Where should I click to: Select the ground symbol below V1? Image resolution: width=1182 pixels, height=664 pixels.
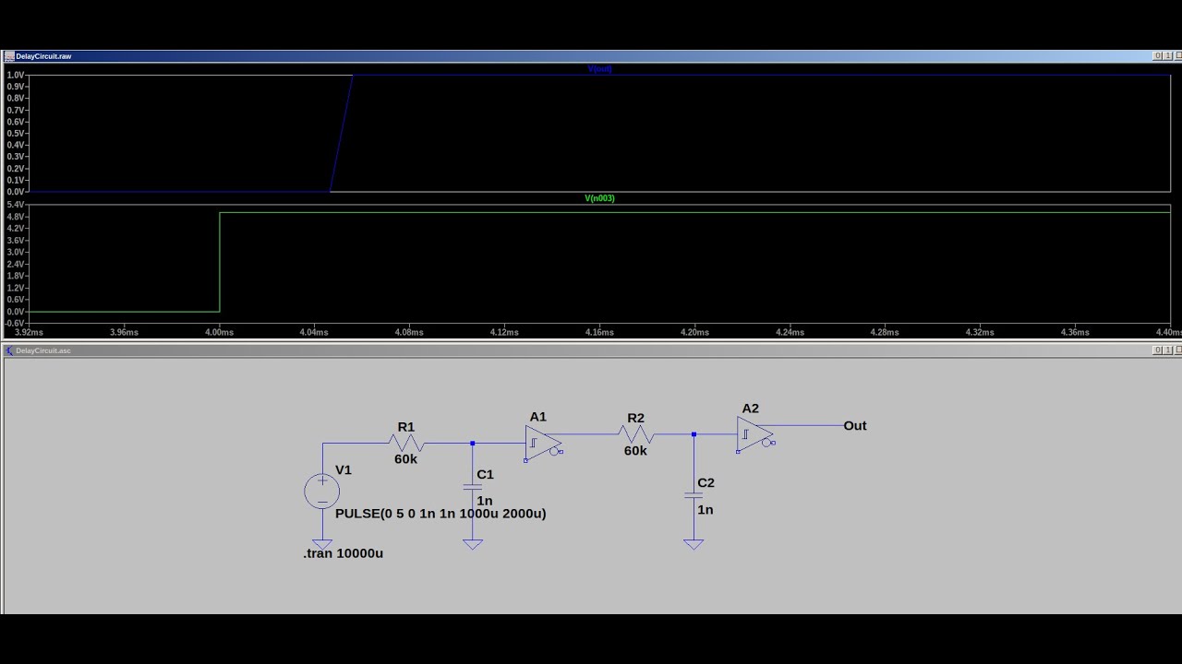[x=322, y=545]
